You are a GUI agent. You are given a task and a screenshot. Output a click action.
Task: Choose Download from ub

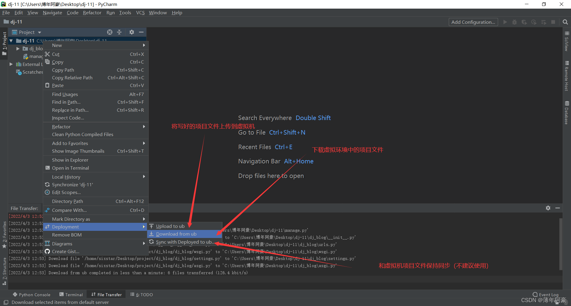point(185,234)
